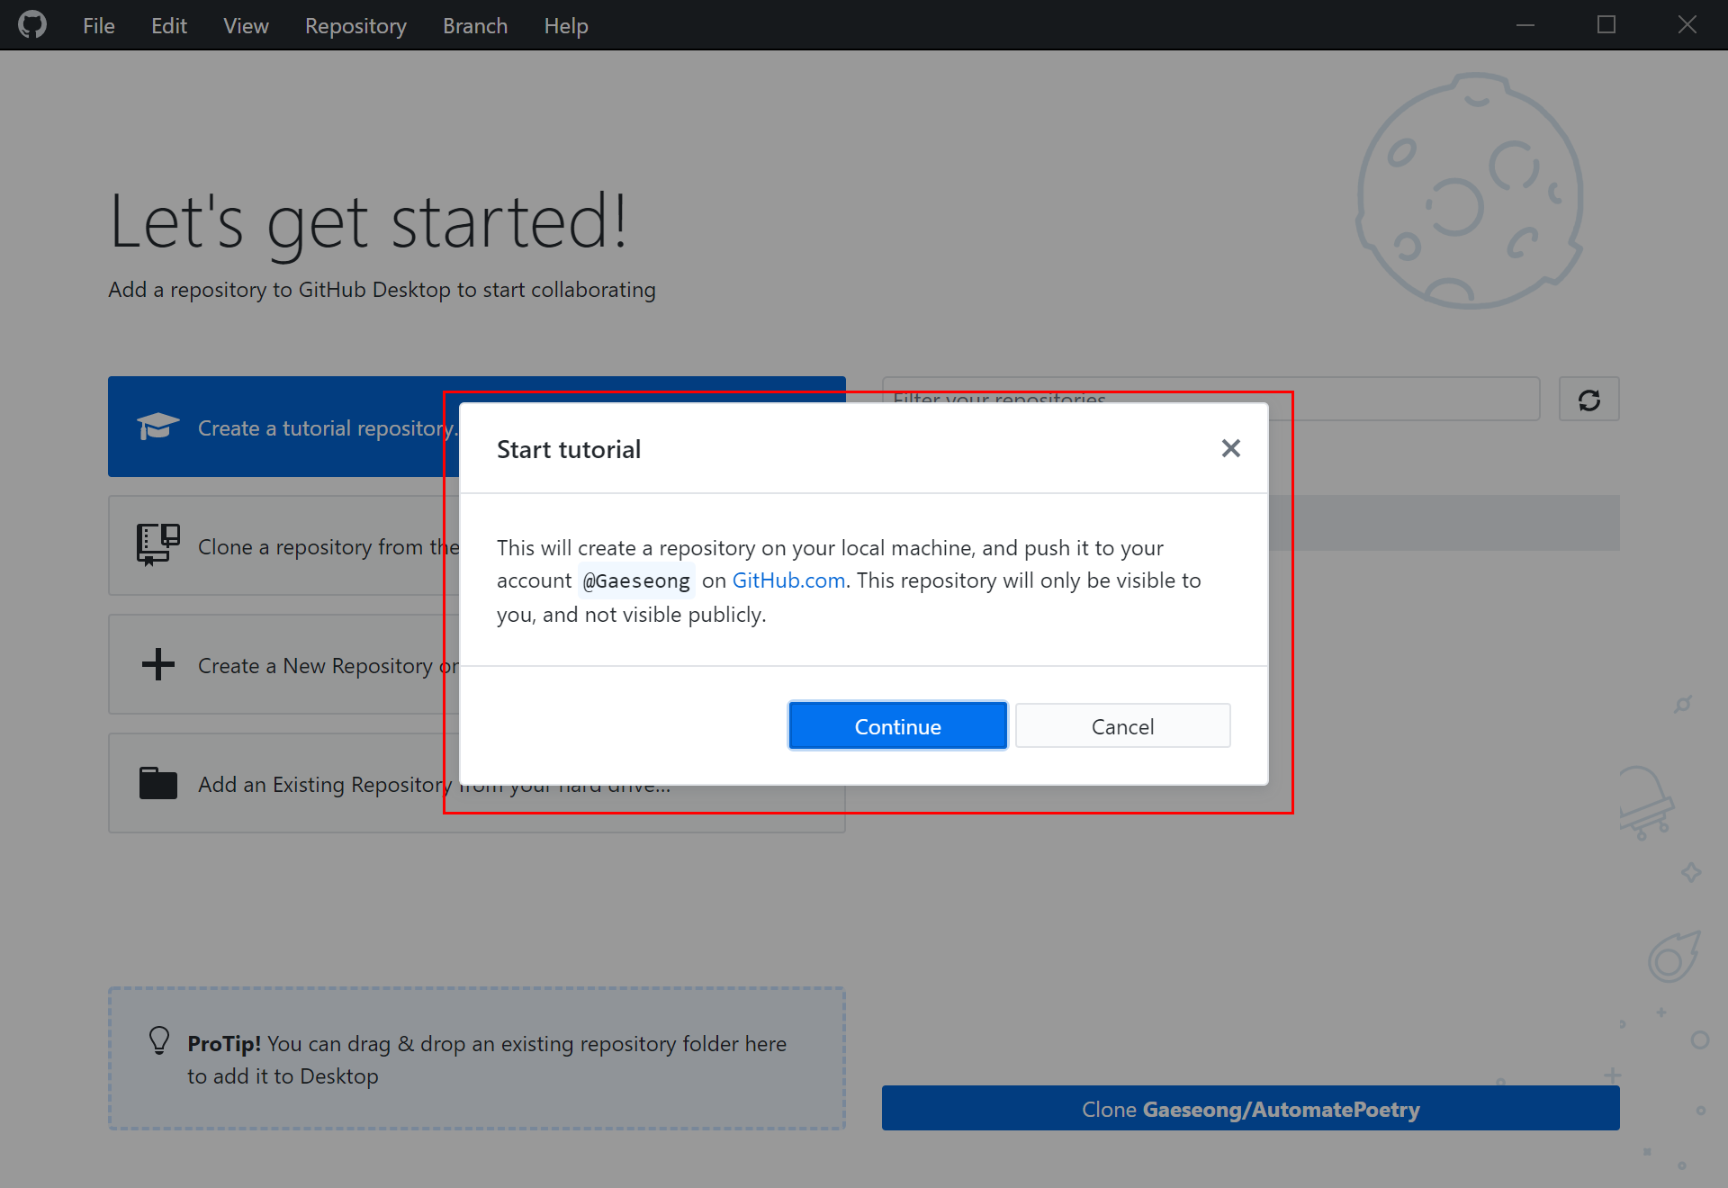This screenshot has width=1728, height=1188.
Task: Open the File menu
Action: (99, 25)
